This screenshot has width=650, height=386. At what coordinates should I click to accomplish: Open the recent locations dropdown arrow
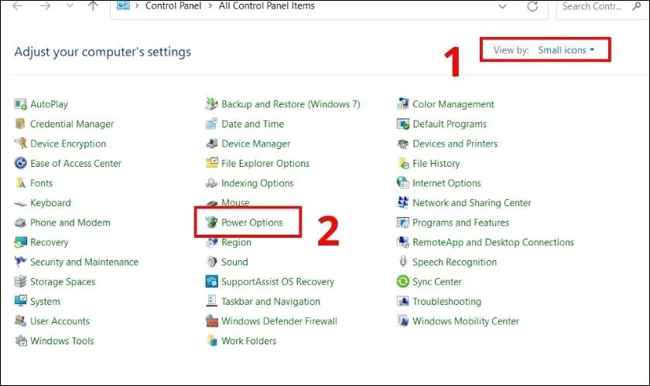tap(70, 6)
